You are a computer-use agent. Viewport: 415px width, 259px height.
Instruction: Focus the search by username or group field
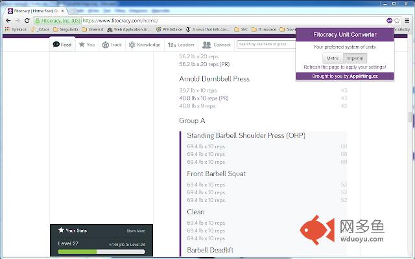tap(267, 45)
